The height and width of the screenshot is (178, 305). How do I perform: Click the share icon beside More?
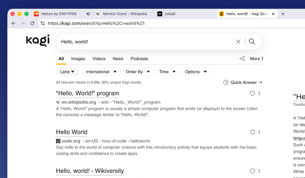pos(242,59)
